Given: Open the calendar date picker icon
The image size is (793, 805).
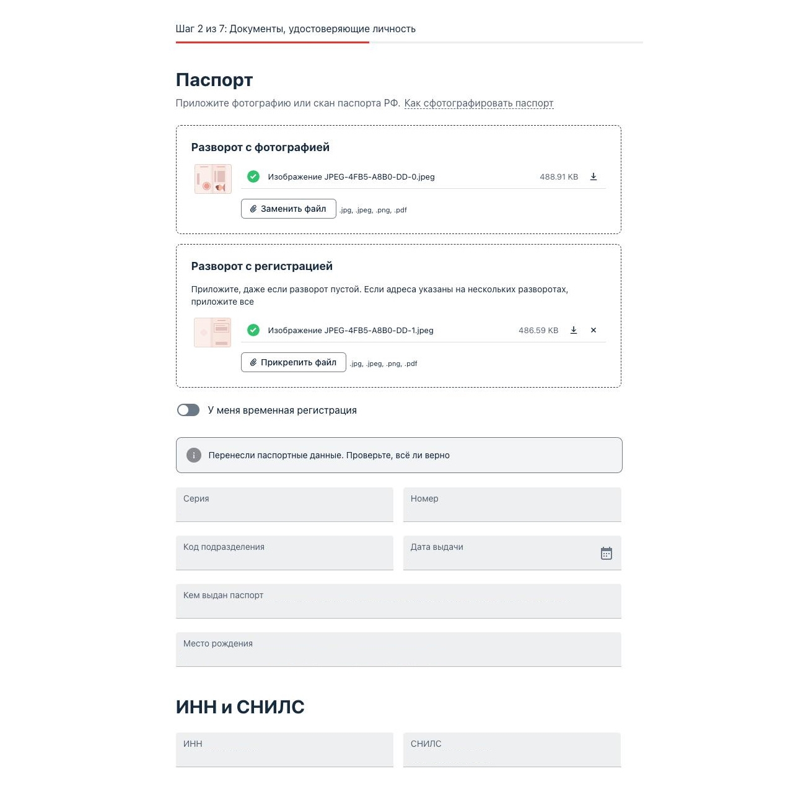Looking at the screenshot, I should [607, 553].
